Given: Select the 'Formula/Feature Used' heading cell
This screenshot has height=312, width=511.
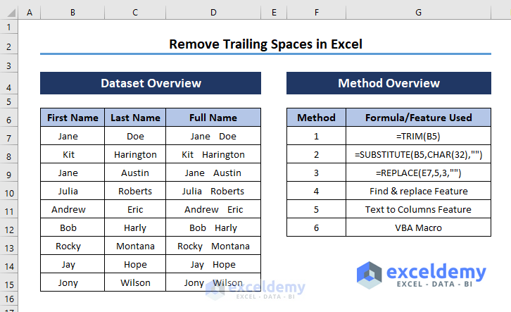Looking at the screenshot, I should pos(419,118).
